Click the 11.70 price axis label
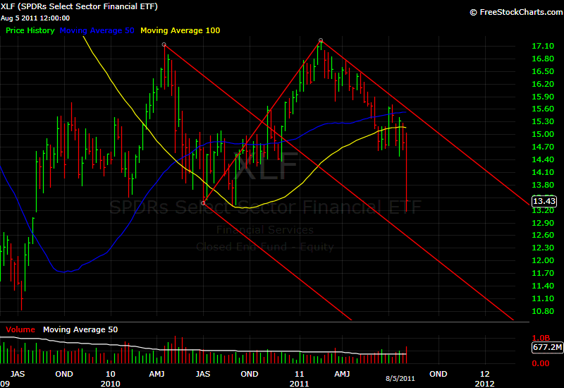 (543, 273)
